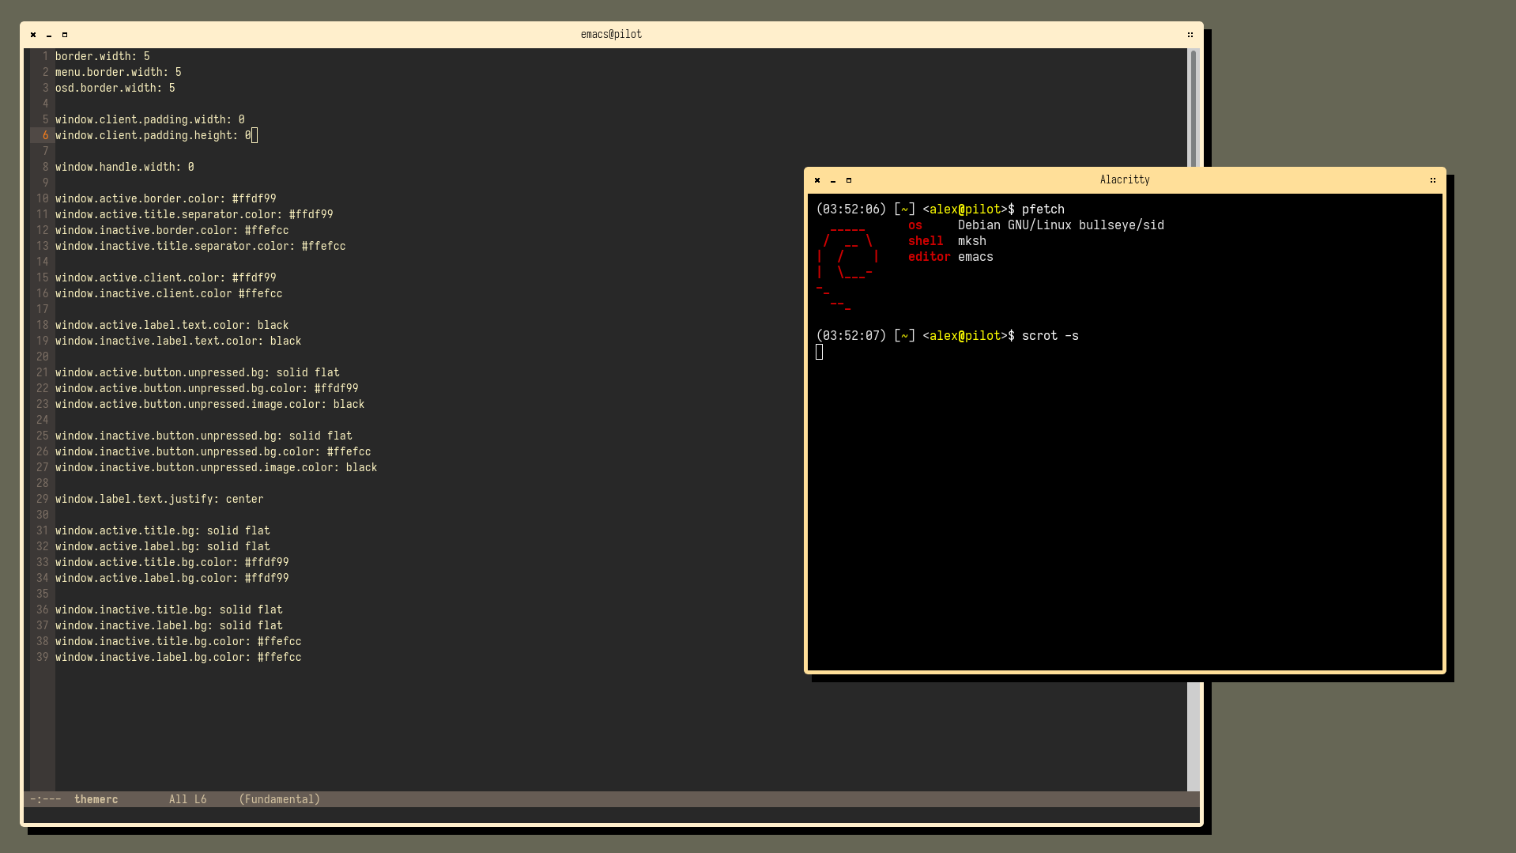Click the Alacritty title bar label

click(1125, 180)
